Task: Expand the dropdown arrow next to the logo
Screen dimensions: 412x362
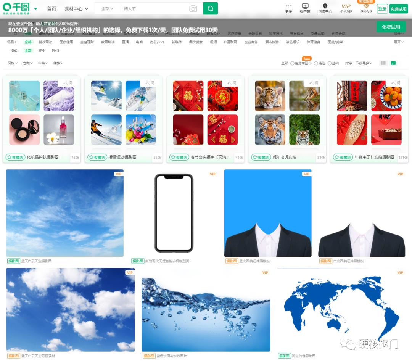Action: pyautogui.click(x=35, y=9)
